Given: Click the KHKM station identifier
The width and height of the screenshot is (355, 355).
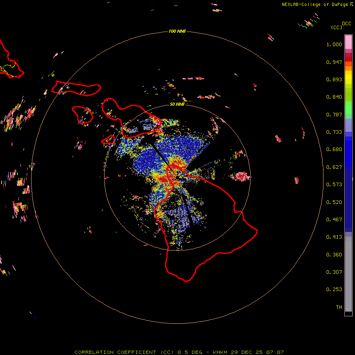Looking at the screenshot, I should 220,352.
